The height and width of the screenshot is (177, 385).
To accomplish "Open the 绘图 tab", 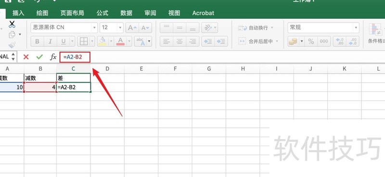I will tap(42, 13).
